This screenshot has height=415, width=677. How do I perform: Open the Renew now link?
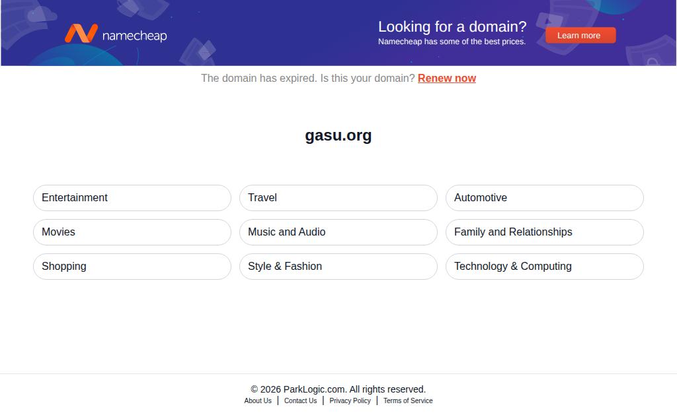[447, 79]
